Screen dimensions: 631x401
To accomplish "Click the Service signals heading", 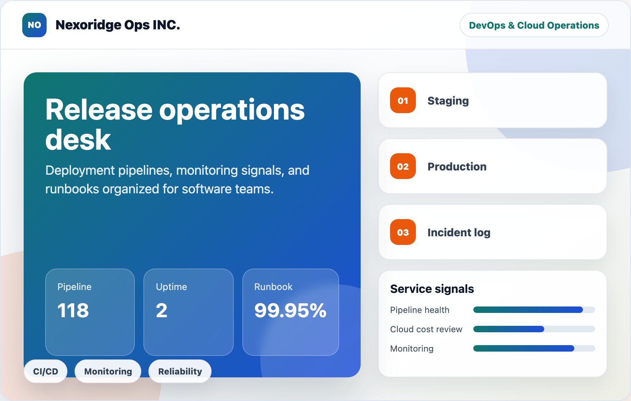I will click(x=432, y=289).
